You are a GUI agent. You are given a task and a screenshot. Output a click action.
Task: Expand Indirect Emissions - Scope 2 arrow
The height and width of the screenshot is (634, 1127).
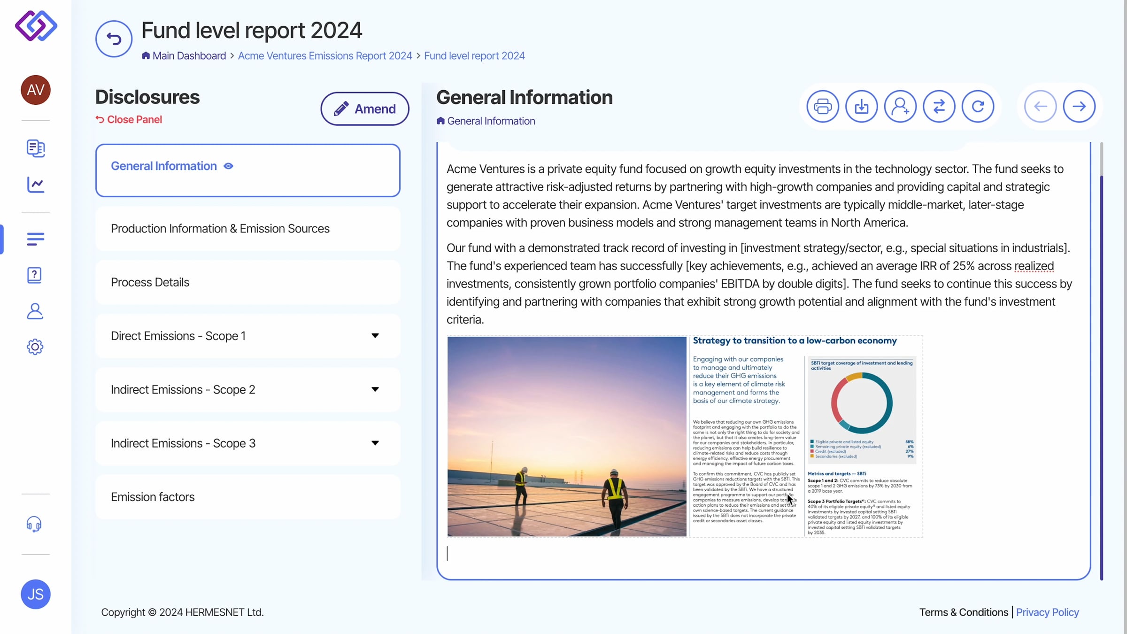click(375, 389)
